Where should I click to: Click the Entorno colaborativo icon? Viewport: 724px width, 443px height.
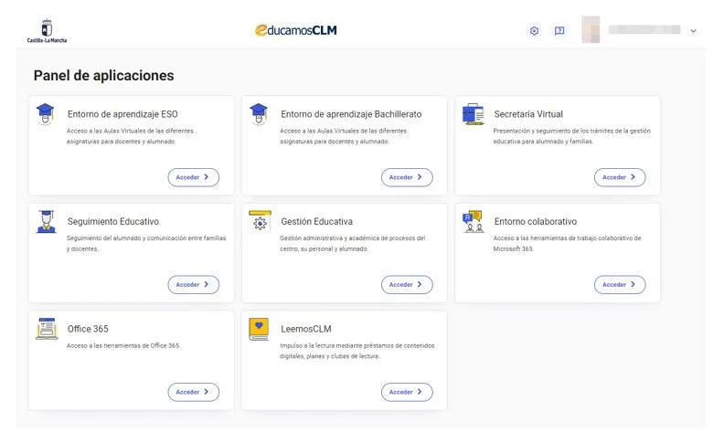pyautogui.click(x=474, y=221)
